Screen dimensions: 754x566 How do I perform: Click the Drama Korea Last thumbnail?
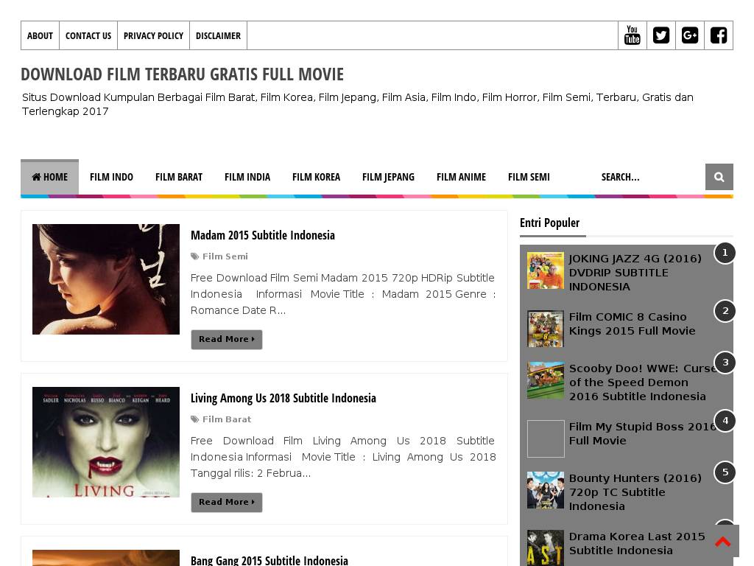[x=546, y=548]
